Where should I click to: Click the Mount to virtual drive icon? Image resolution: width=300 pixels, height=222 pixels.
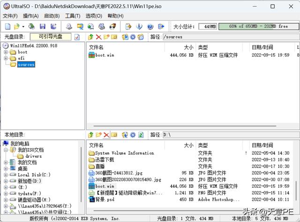pyautogui.click(x=102, y=26)
